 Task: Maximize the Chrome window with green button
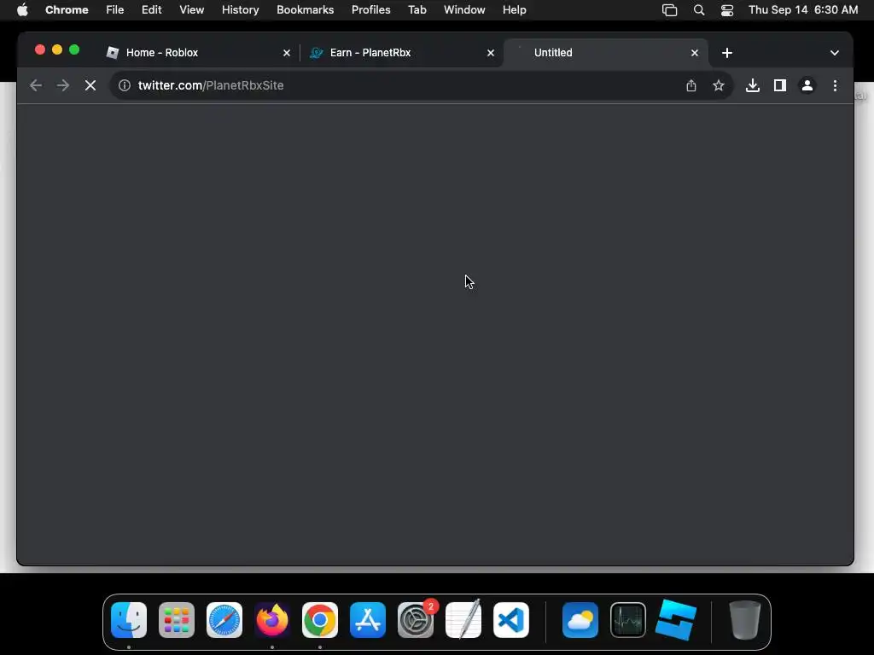pyautogui.click(x=74, y=49)
